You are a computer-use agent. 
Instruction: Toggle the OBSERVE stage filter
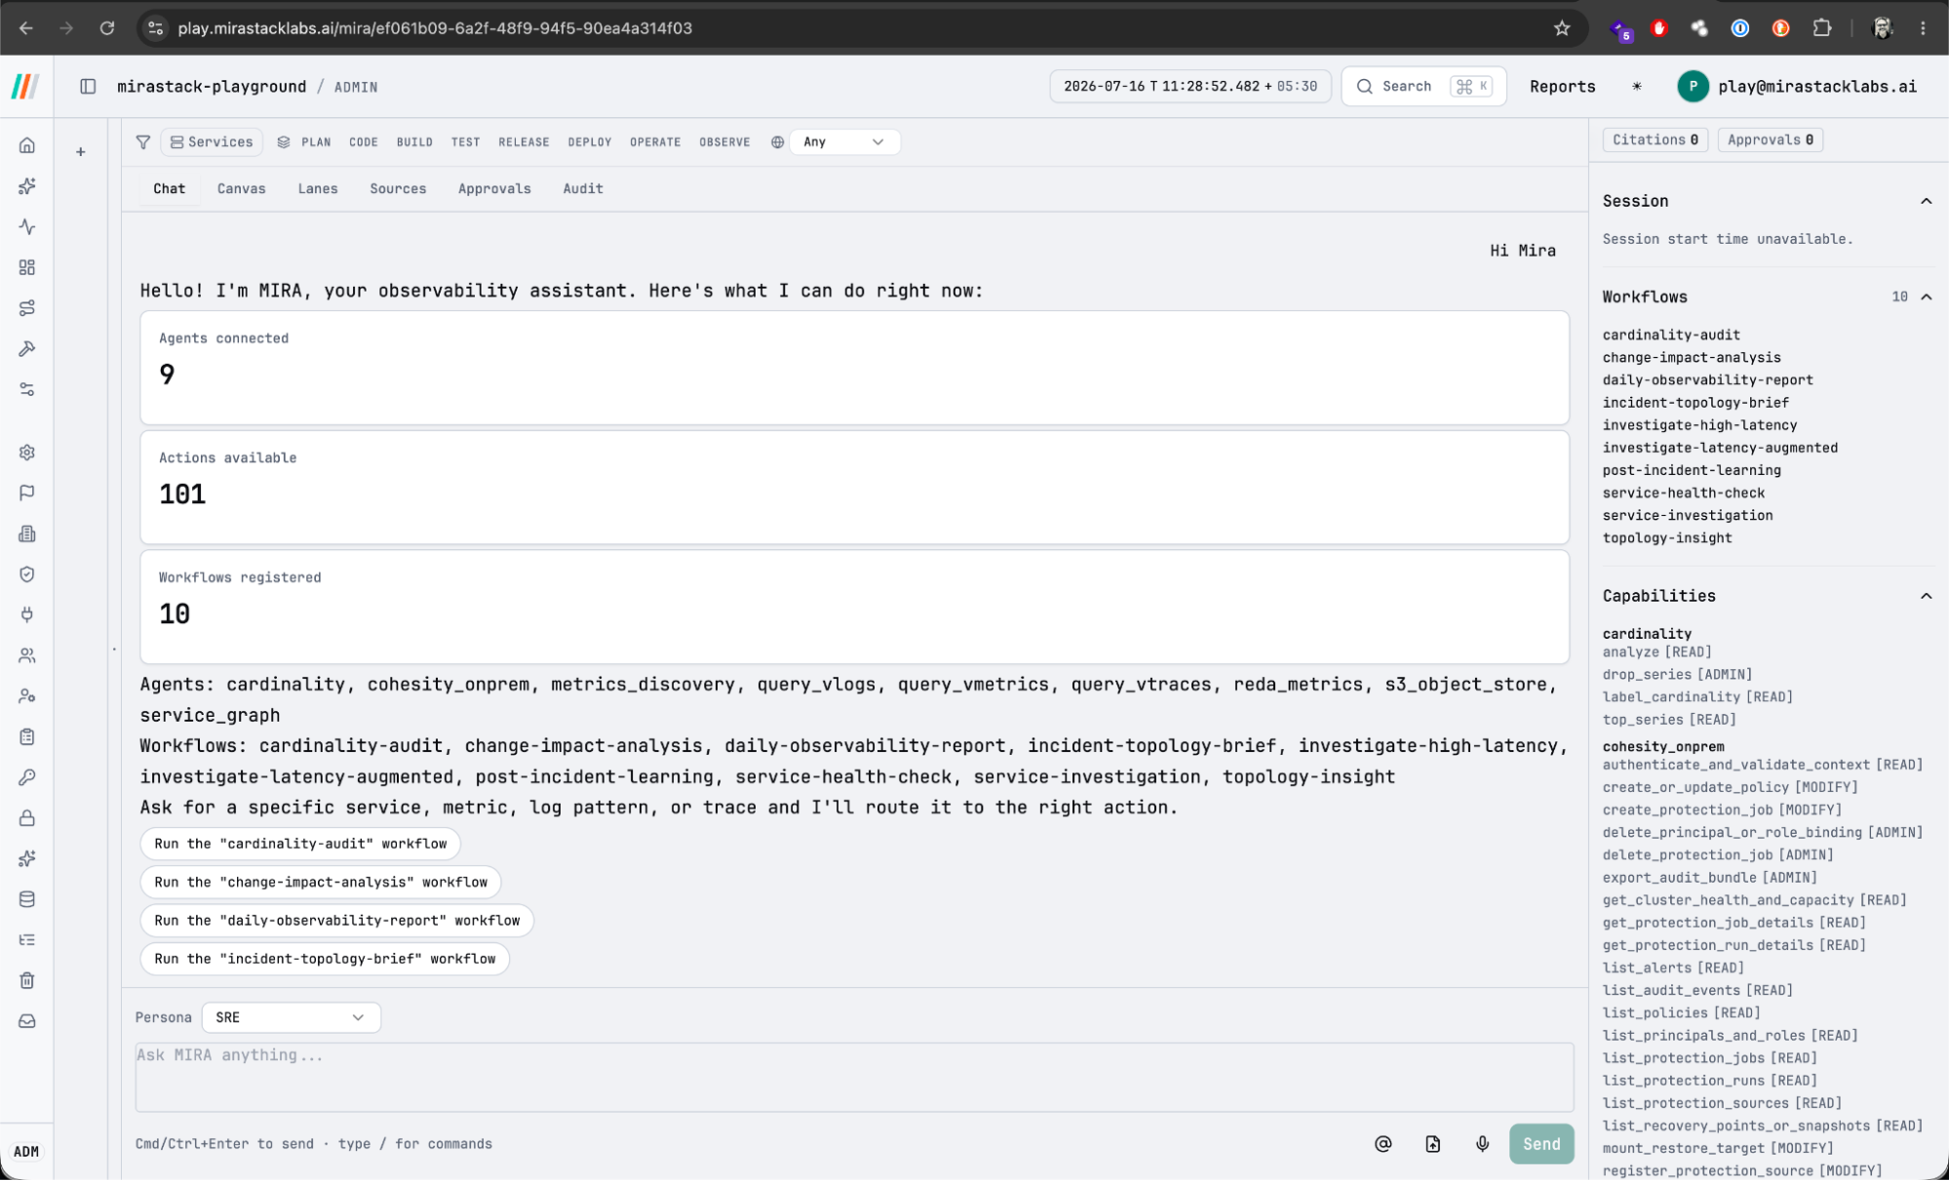click(724, 142)
